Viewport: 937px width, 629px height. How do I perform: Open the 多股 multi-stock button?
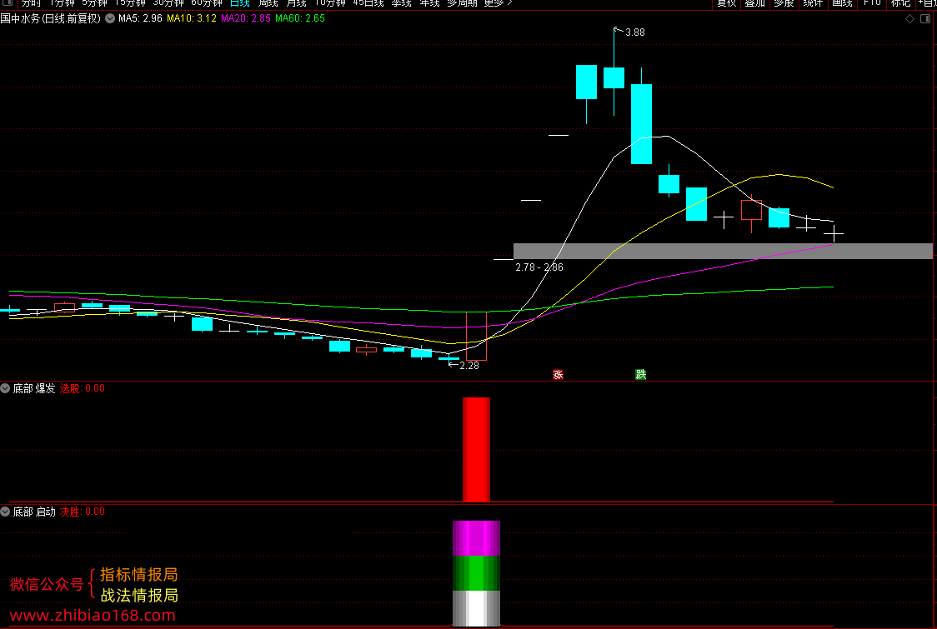pyautogui.click(x=784, y=3)
